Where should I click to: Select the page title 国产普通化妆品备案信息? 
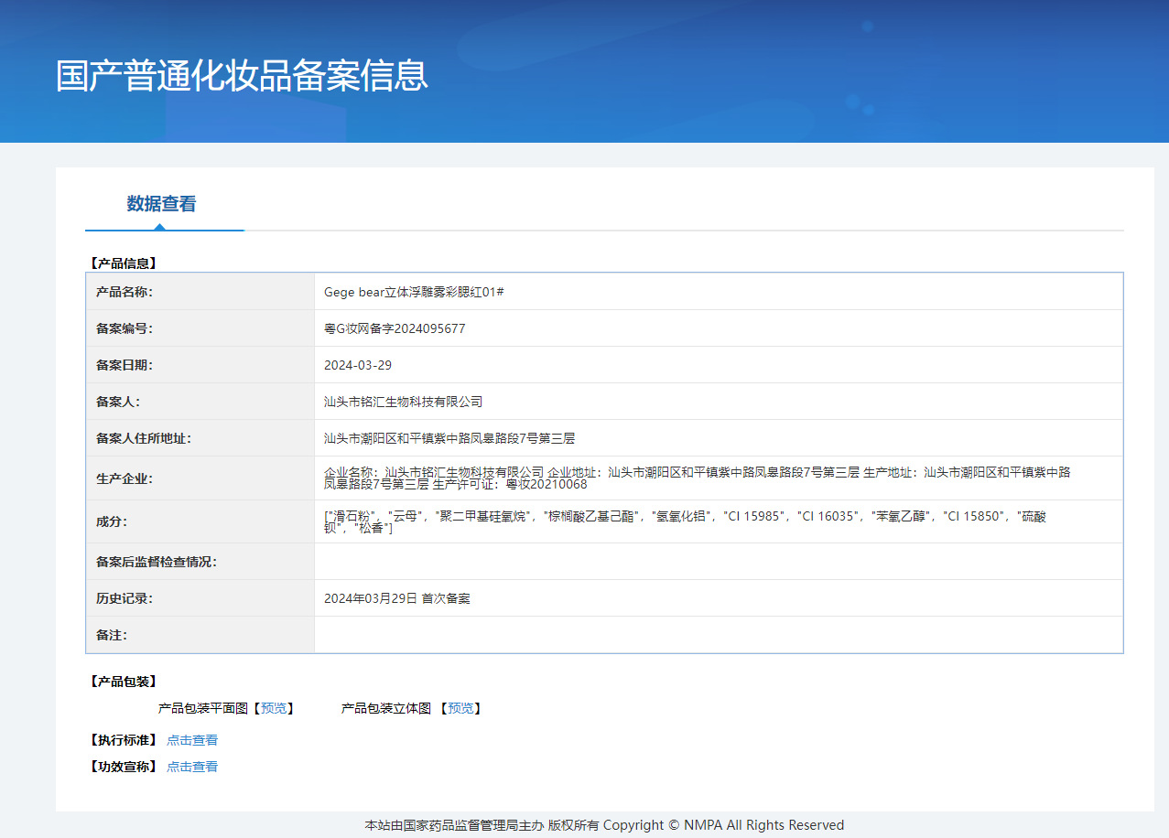(x=242, y=76)
